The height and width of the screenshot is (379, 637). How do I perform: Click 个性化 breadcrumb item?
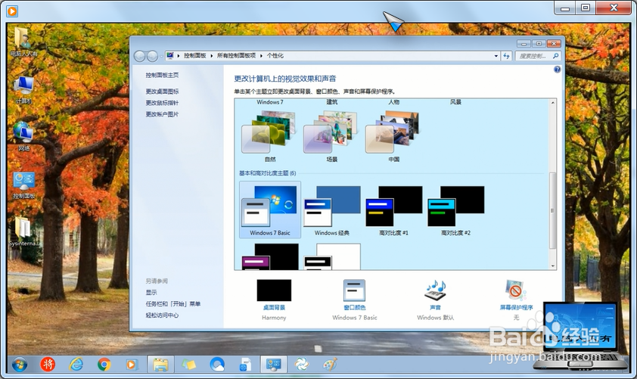(275, 56)
